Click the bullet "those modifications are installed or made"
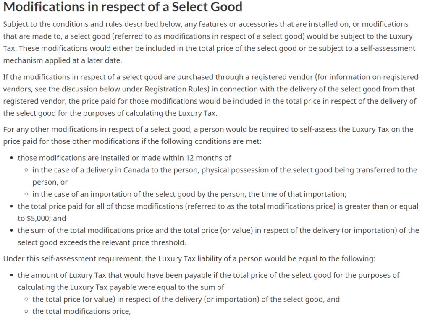The height and width of the screenshot is (318, 430). [124, 158]
